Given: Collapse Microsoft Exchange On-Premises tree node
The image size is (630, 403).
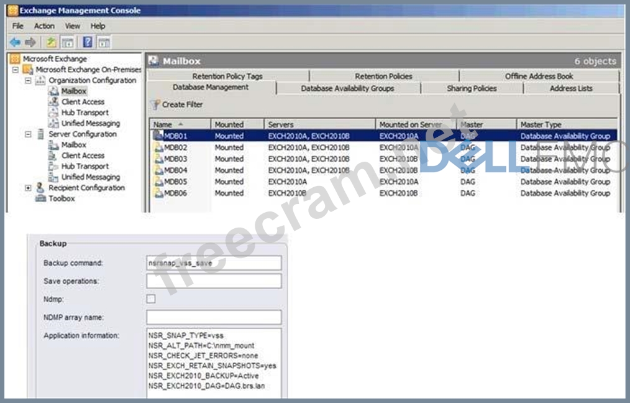Looking at the screenshot, I should (x=16, y=70).
